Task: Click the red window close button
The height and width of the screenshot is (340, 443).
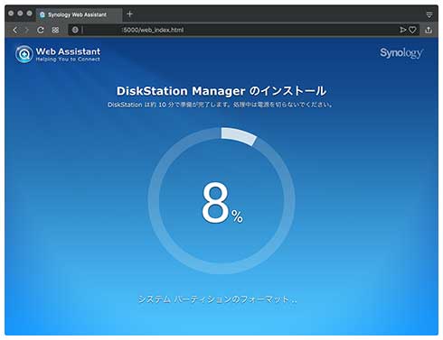Action: 11,14
